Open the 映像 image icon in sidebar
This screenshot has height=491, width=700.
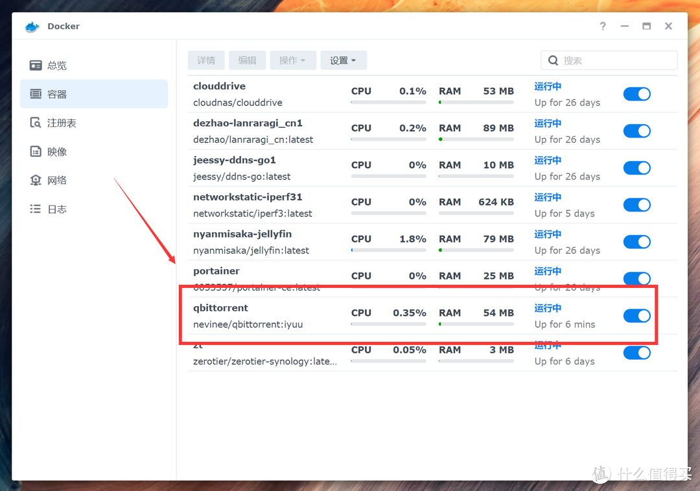tap(36, 152)
